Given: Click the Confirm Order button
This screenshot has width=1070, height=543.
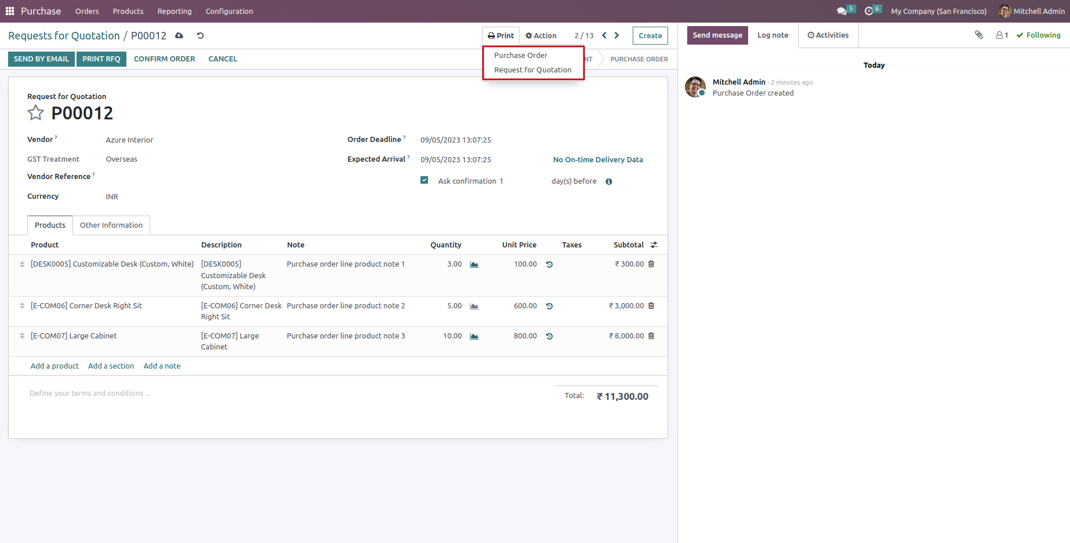Looking at the screenshot, I should point(164,59).
